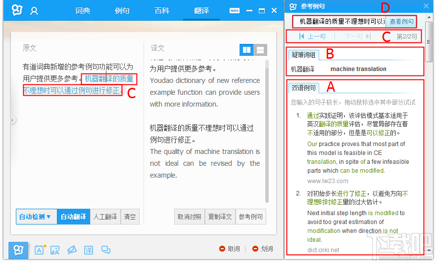This screenshot has height=263, width=436.
Task: Click the bottom-bar Youdao home icon
Action: click(x=18, y=250)
